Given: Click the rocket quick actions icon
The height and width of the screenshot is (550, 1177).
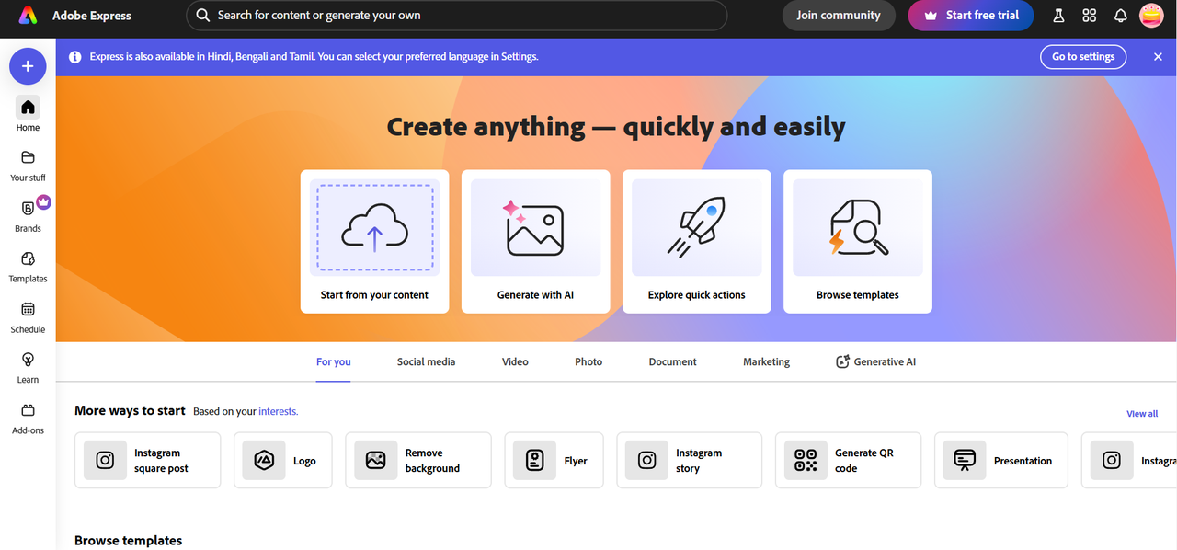Looking at the screenshot, I should (x=696, y=227).
